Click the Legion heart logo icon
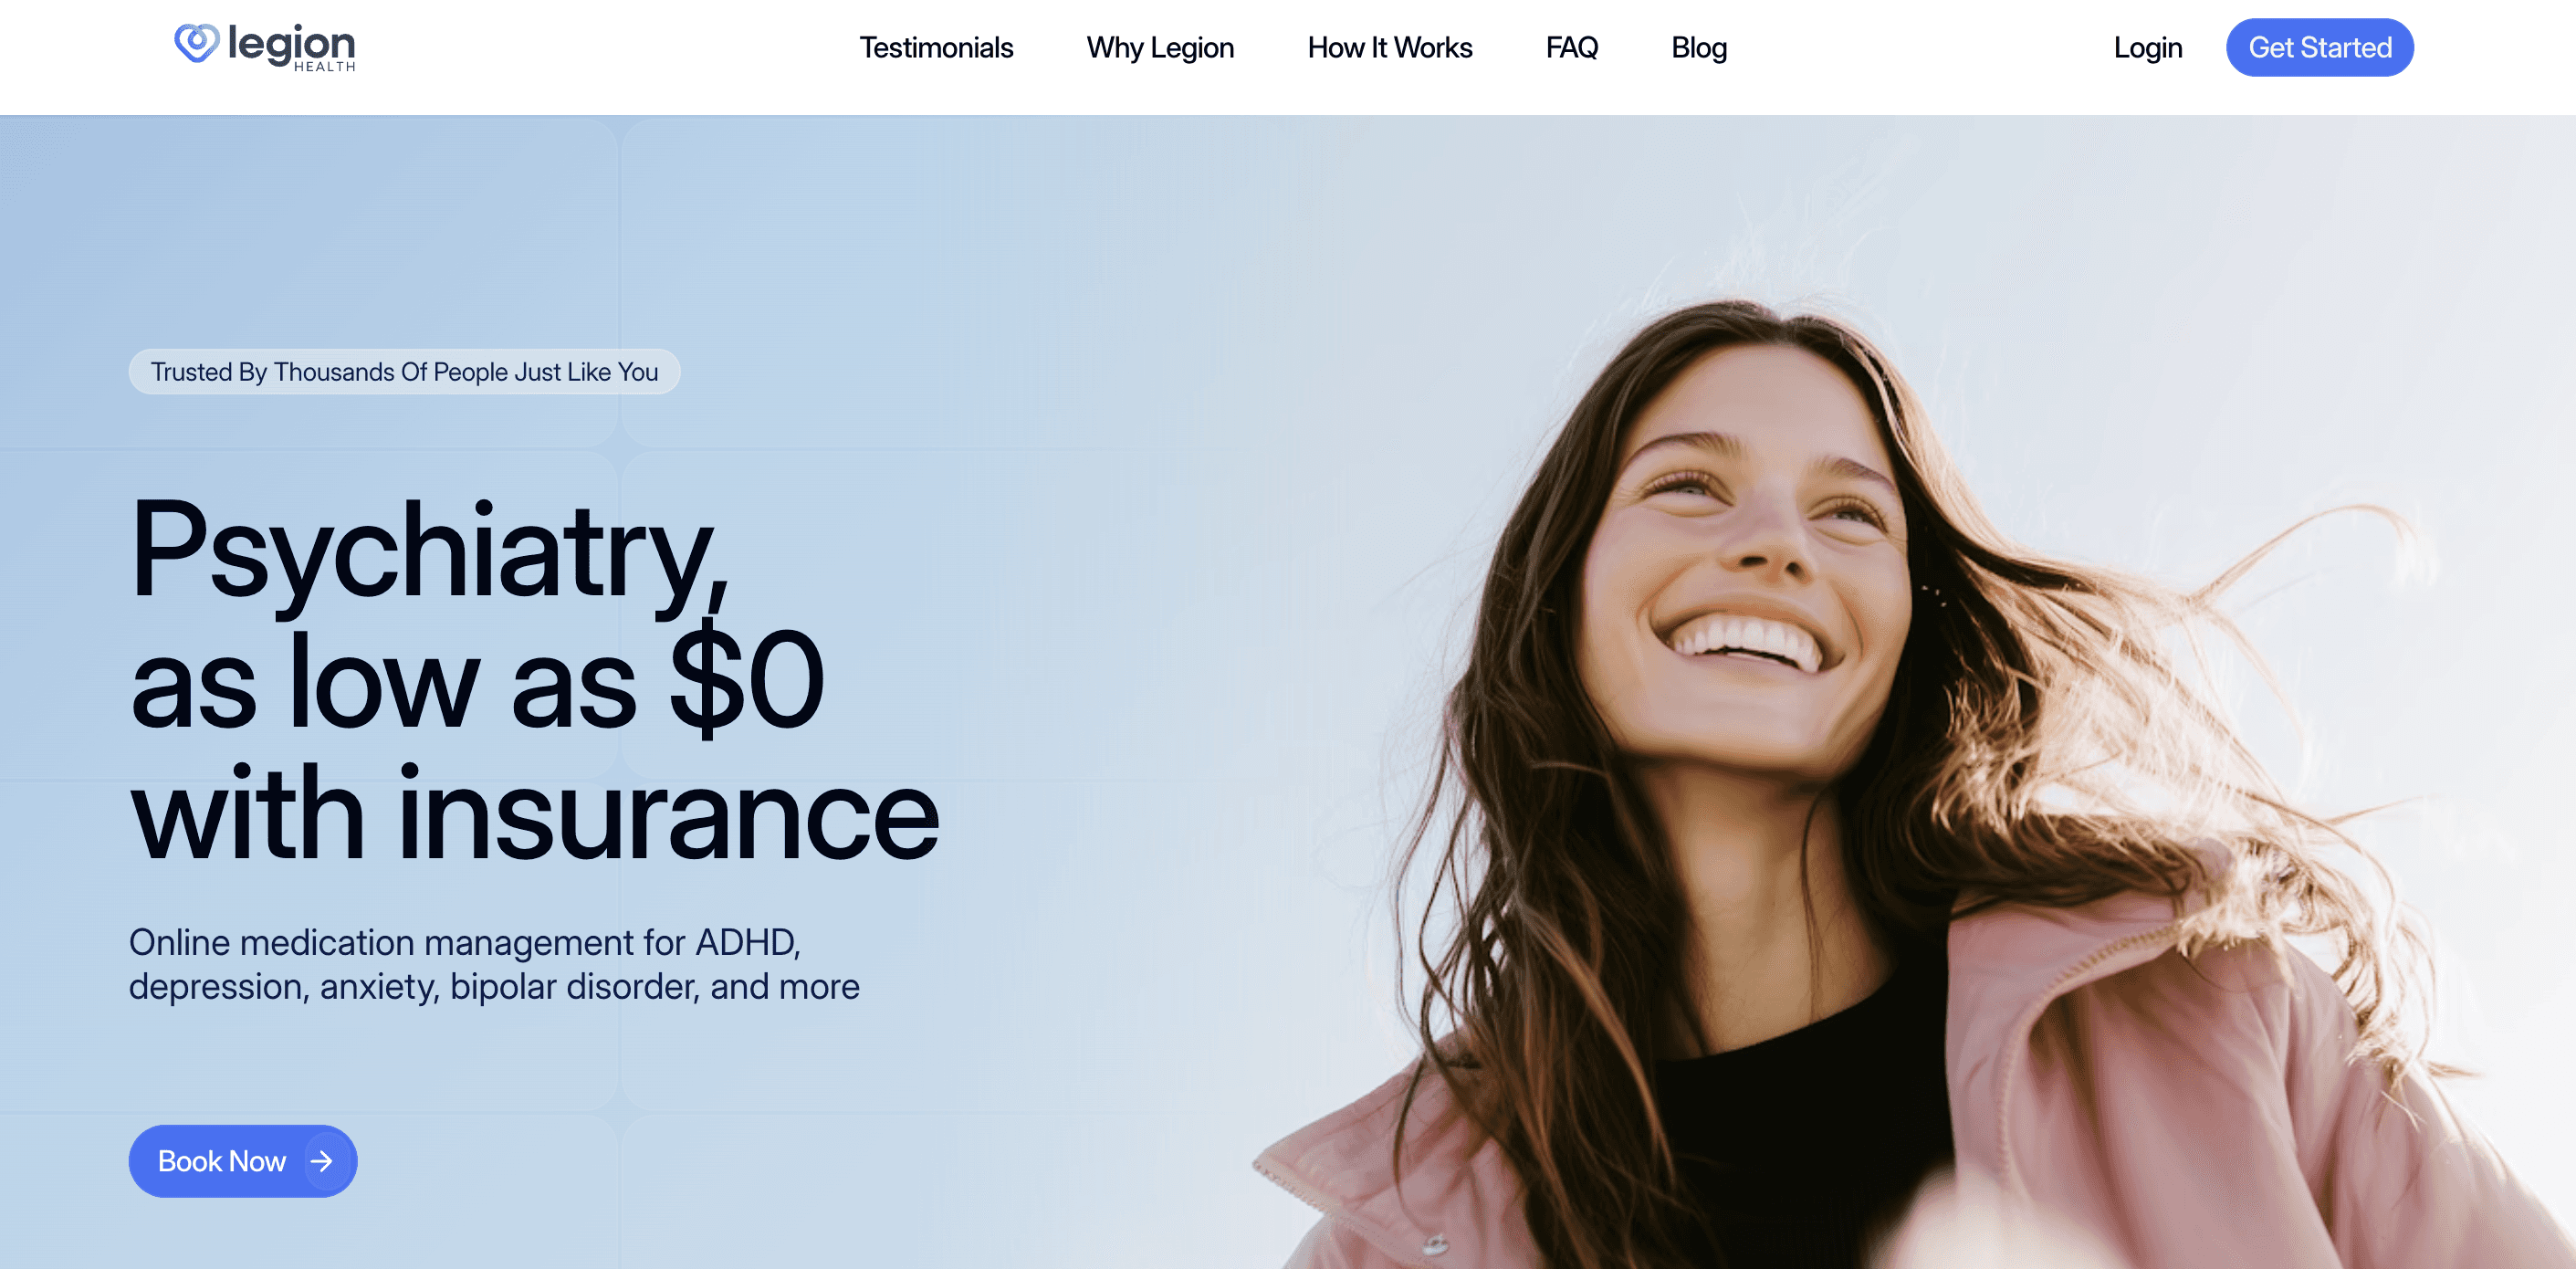2576x1269 pixels. click(x=196, y=43)
